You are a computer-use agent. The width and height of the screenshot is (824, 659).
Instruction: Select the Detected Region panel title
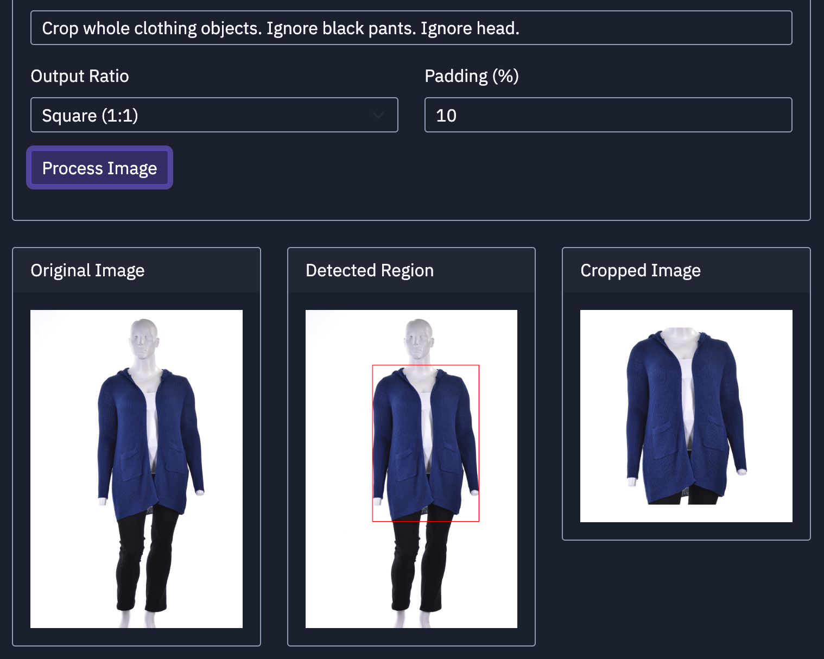tap(370, 270)
